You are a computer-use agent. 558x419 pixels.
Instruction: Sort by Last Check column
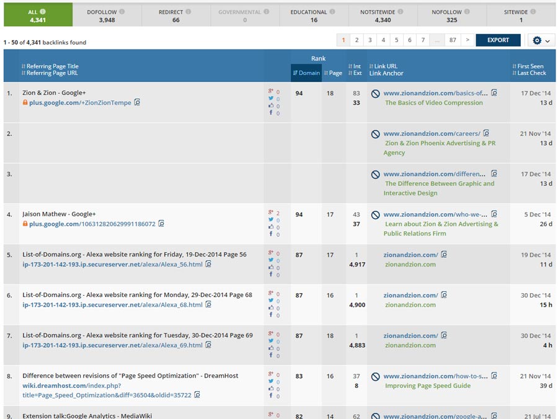(529, 73)
